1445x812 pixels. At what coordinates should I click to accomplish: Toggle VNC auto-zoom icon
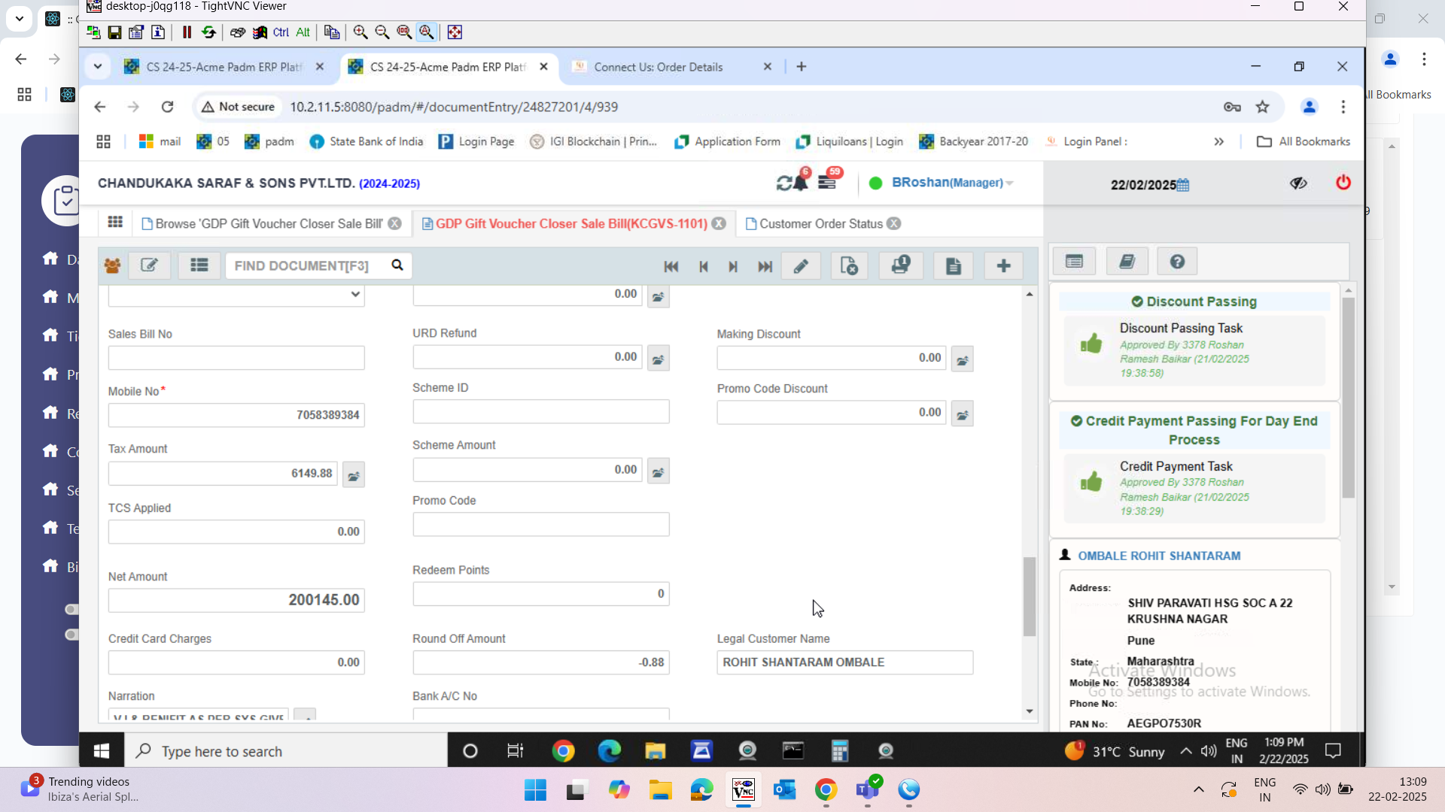(x=427, y=32)
